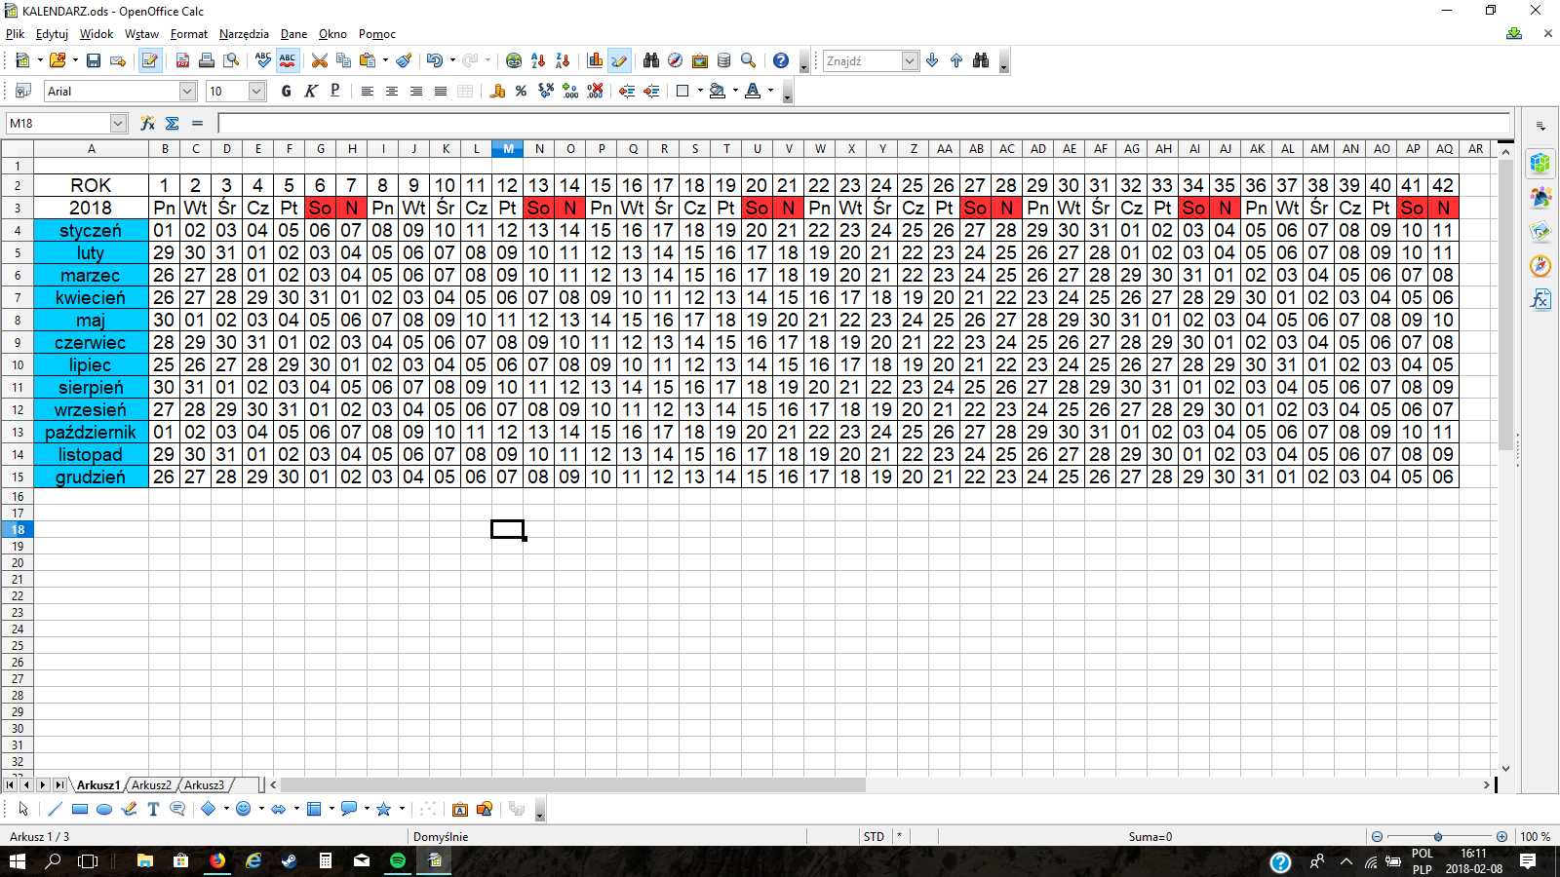Insert a hyperlink via globe icon

514,60
